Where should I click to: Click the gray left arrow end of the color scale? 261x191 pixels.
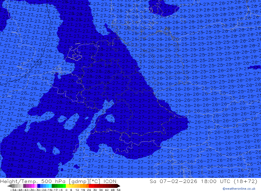(x=9, y=186)
